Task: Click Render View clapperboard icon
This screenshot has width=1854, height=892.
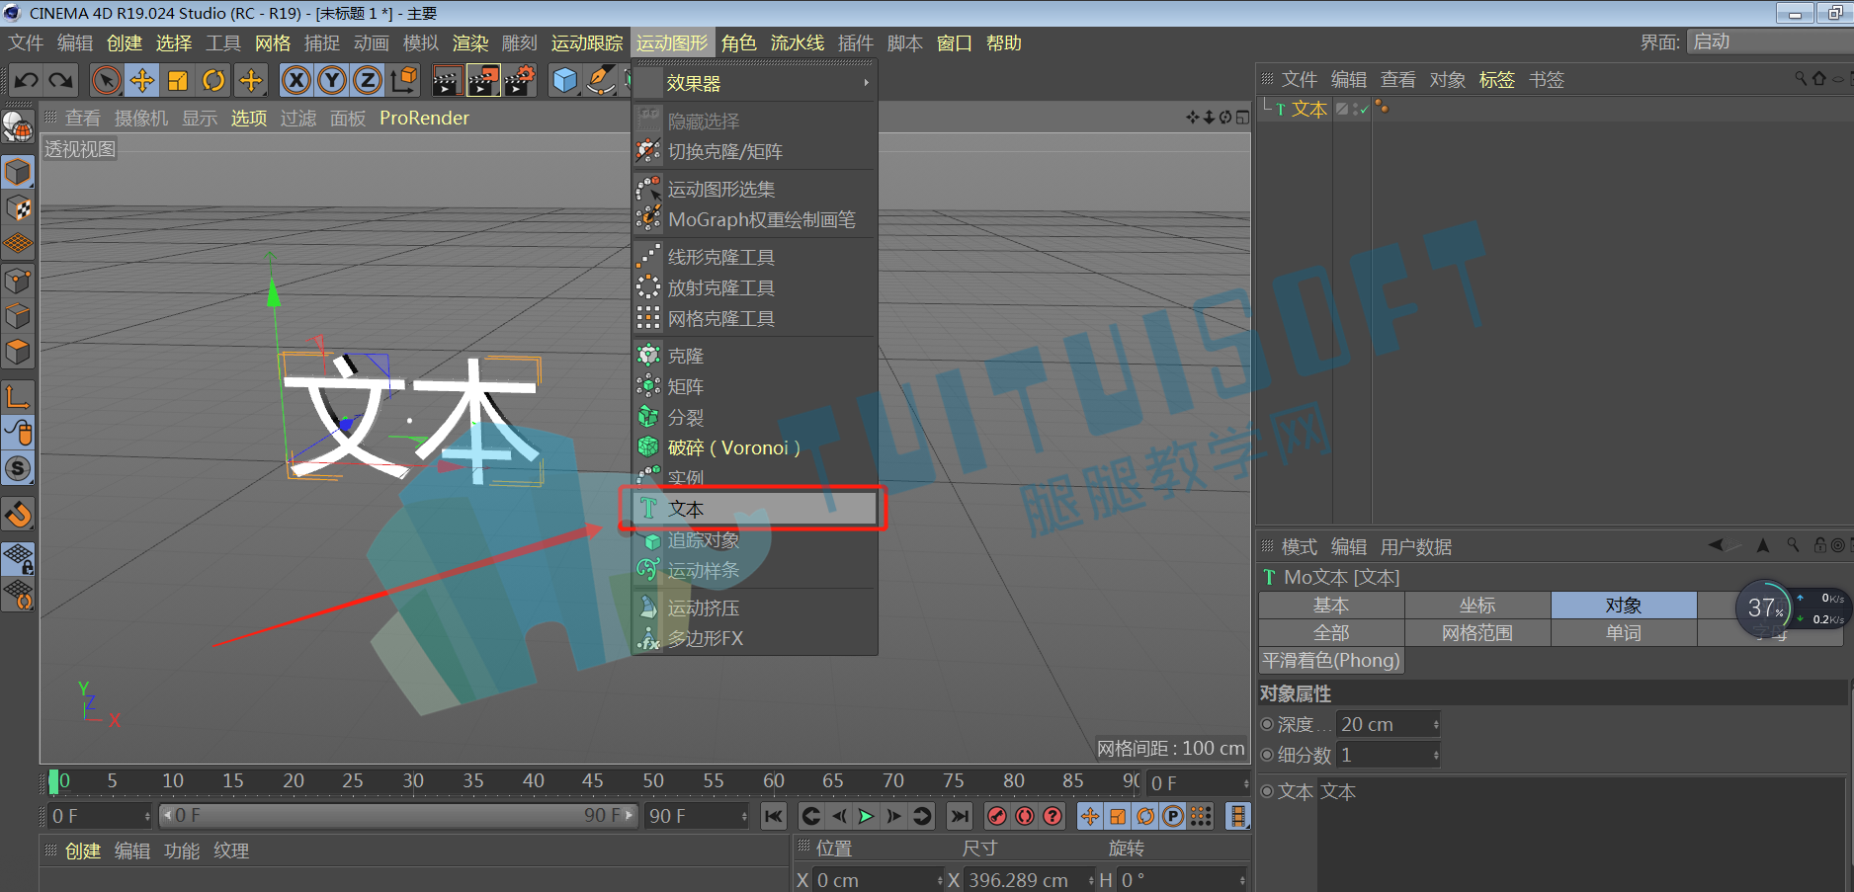Action: (x=447, y=80)
